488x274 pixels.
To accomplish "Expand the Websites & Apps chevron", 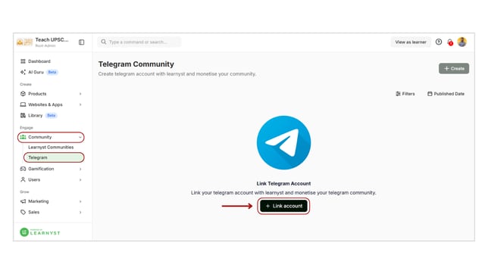I will [x=80, y=104].
